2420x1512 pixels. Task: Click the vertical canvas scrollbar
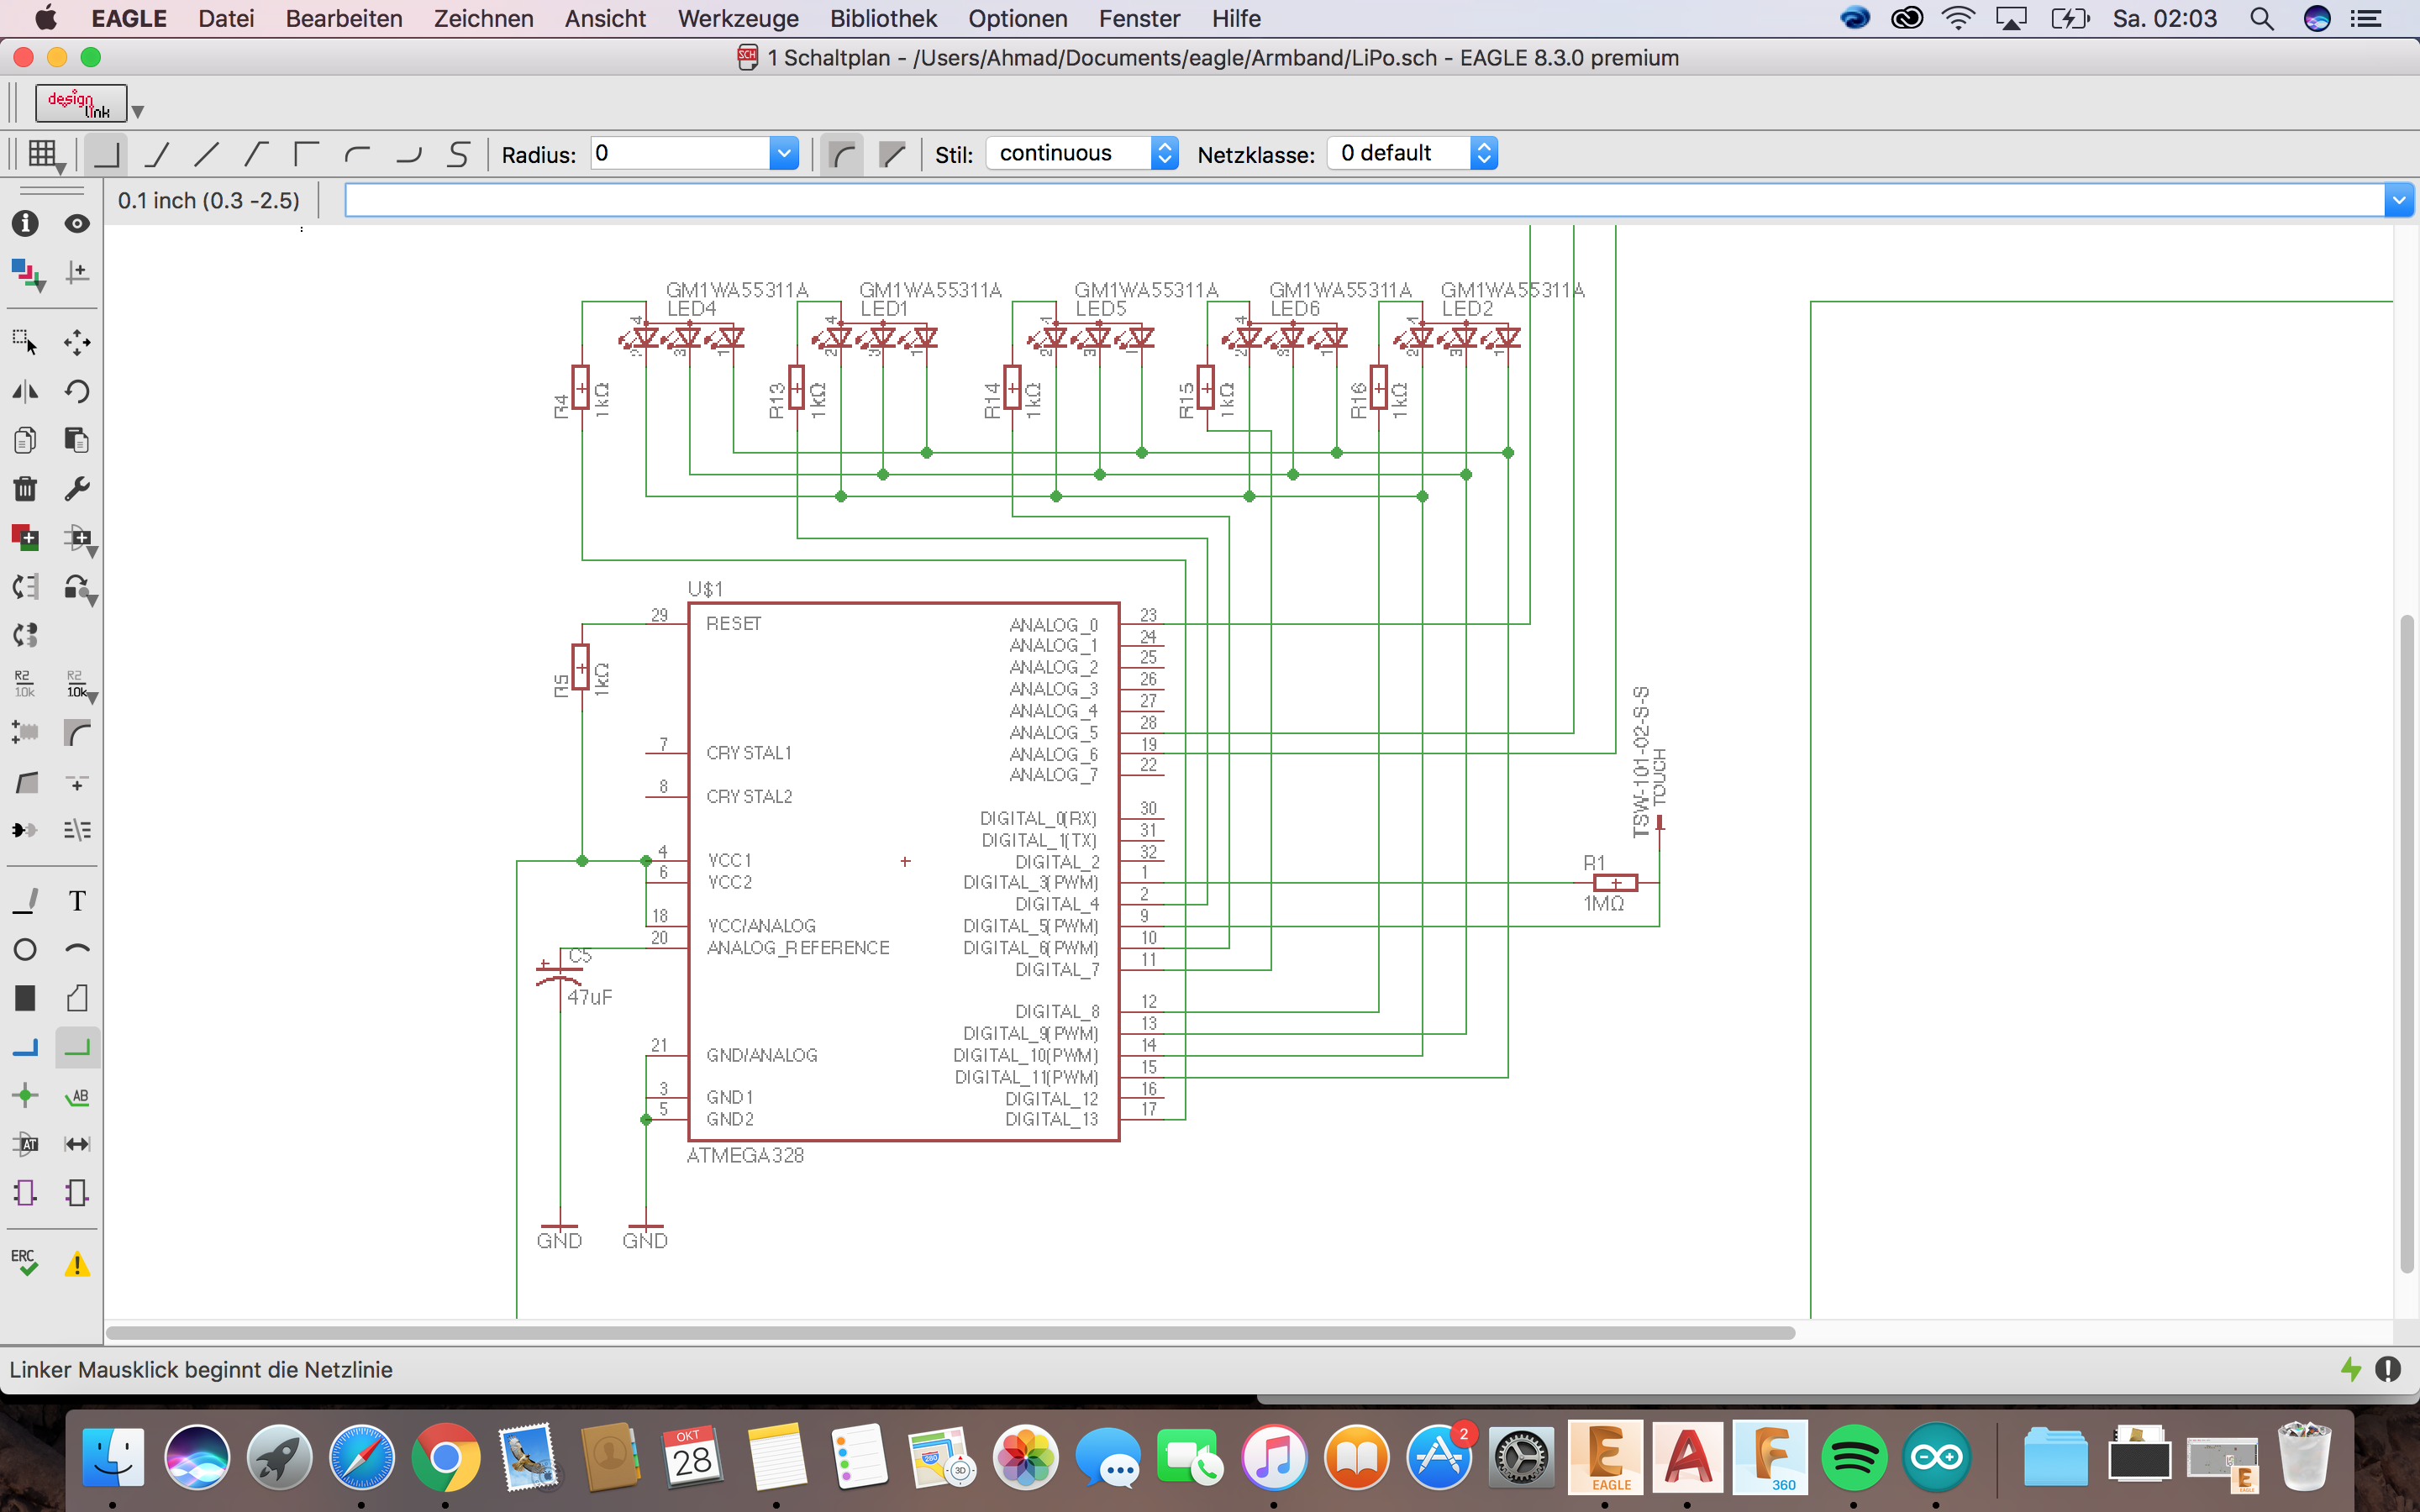[2406, 943]
